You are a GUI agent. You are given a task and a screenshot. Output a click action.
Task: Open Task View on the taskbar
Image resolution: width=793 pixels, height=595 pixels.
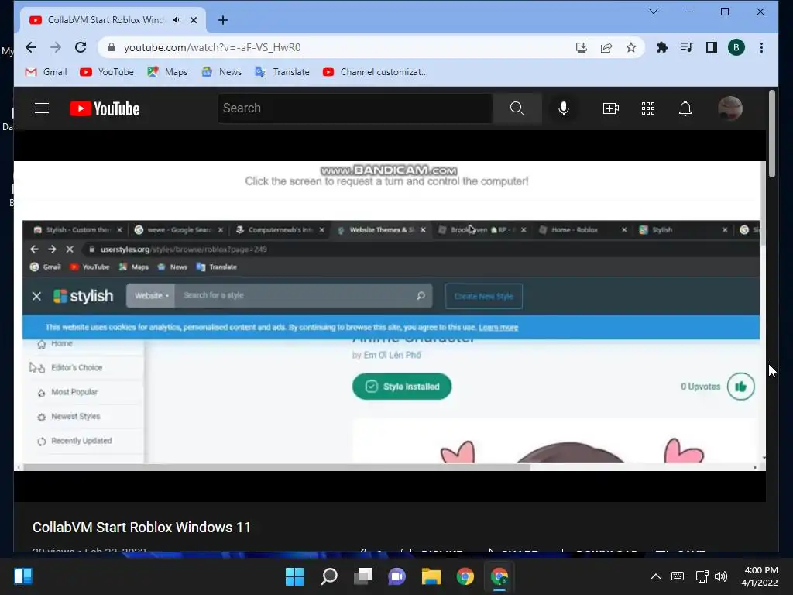(x=363, y=576)
